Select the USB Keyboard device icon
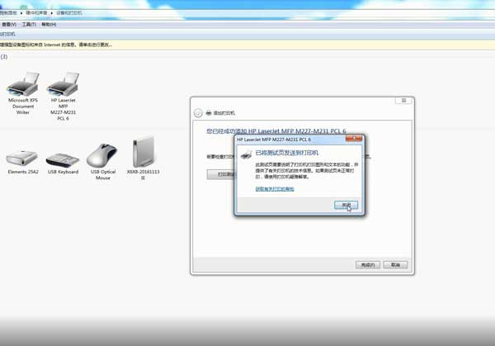Viewport: 495px width, 346px height. [x=63, y=159]
